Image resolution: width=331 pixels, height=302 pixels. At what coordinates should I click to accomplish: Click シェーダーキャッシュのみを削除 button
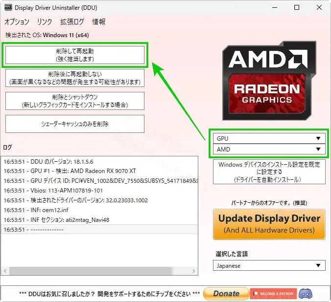click(75, 124)
